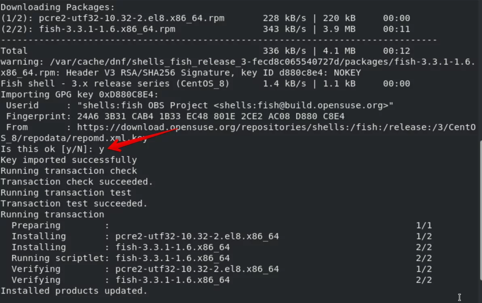Click the 'Transaction test succeeded.' line
The image size is (482, 303).
pos(74,204)
